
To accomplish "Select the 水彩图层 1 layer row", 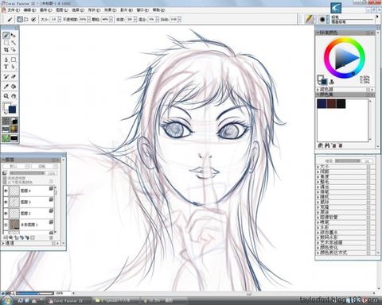I will click(x=29, y=225).
